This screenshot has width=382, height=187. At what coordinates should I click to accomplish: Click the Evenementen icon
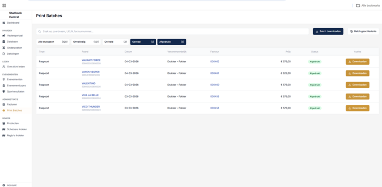4,79
